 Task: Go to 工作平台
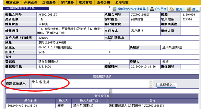point(158,9)
